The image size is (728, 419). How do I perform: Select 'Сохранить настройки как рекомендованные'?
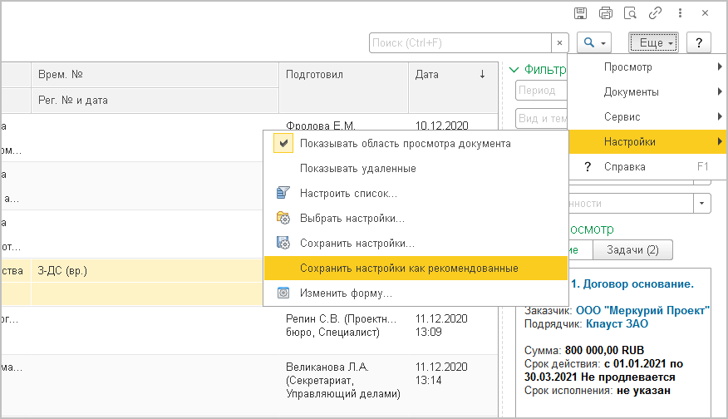[409, 269]
